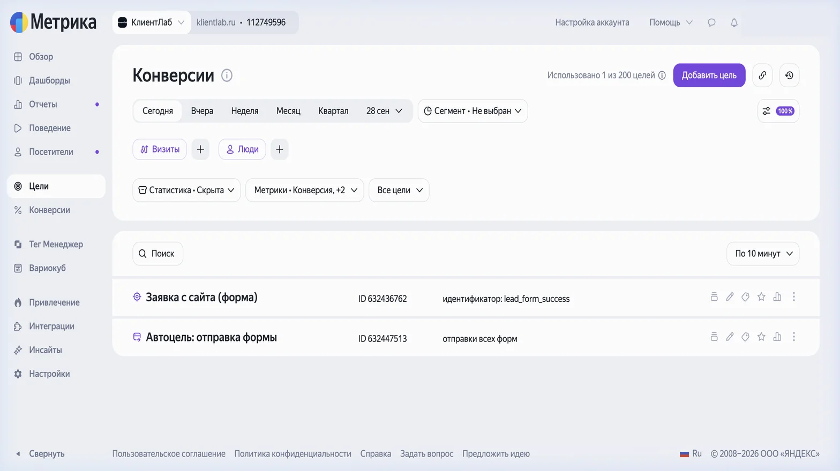Click copy icon for Заявка с сайта goal
The width and height of the screenshot is (840, 471).
714,297
